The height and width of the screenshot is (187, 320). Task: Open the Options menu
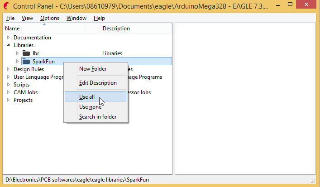(49, 18)
